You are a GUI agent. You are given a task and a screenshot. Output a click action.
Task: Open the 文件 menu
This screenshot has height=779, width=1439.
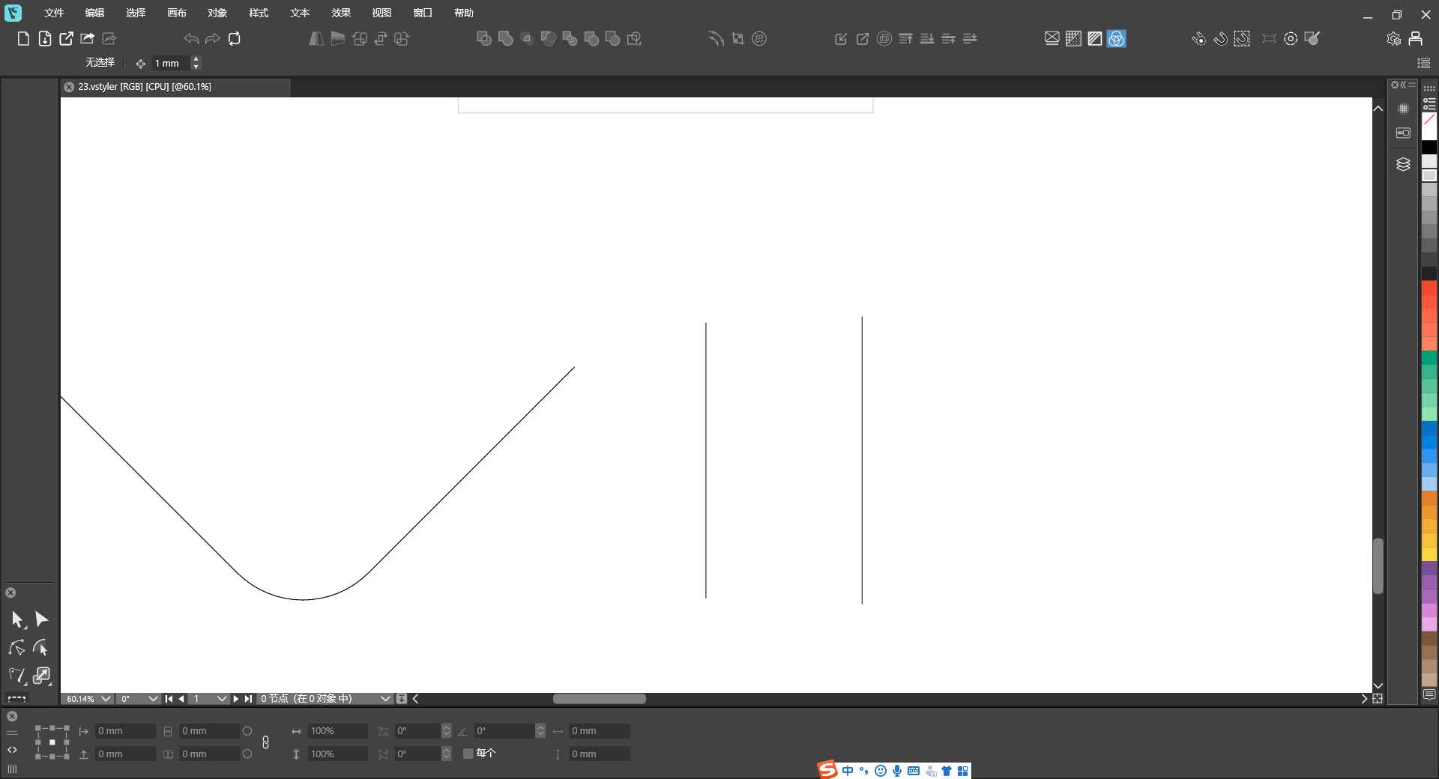point(54,13)
